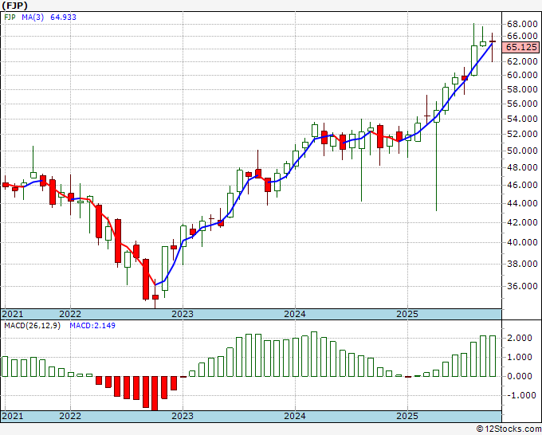The image size is (542, 435).
Task: Click the (FJP) chart title
Action: 14,6
